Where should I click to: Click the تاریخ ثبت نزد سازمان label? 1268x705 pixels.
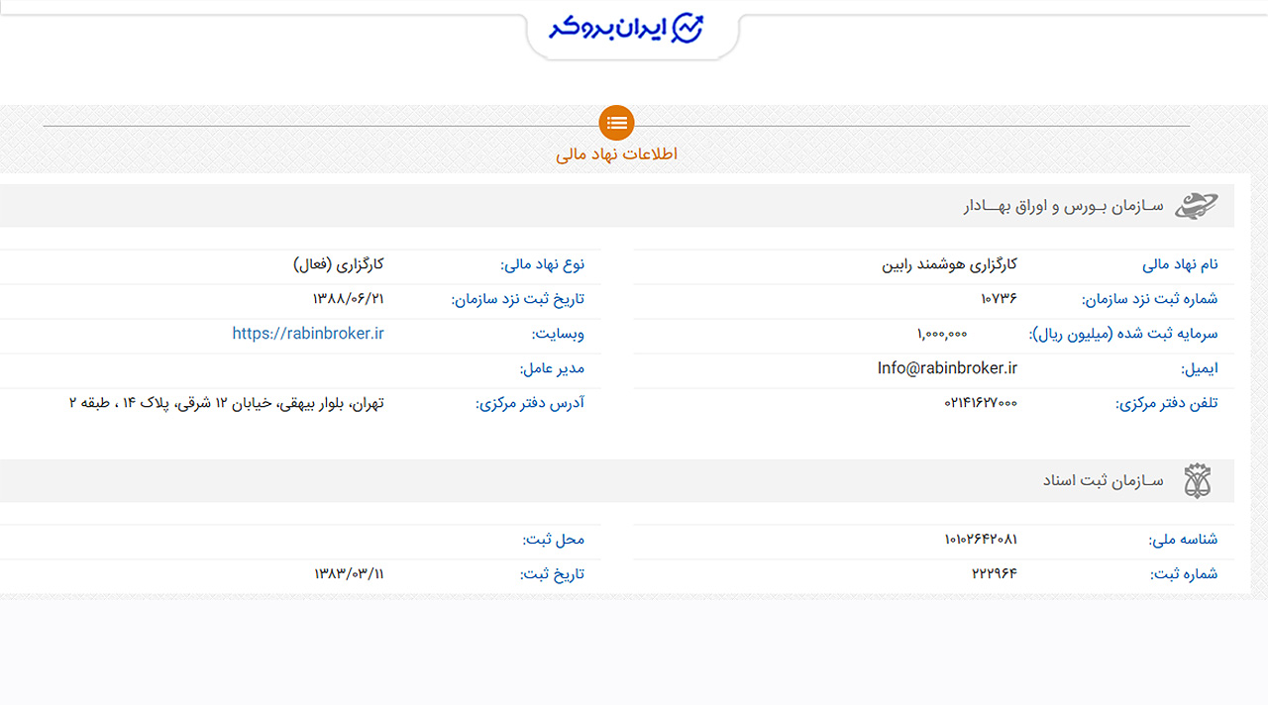pos(518,299)
